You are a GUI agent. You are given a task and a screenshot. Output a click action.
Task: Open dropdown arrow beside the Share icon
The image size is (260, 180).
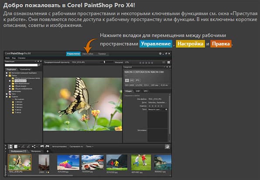pyautogui.click(x=37, y=147)
